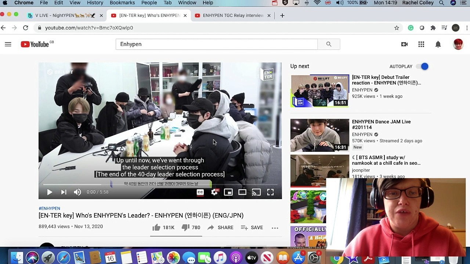Go back to the previous page
Viewport: 470px width, 264px height.
3,28
